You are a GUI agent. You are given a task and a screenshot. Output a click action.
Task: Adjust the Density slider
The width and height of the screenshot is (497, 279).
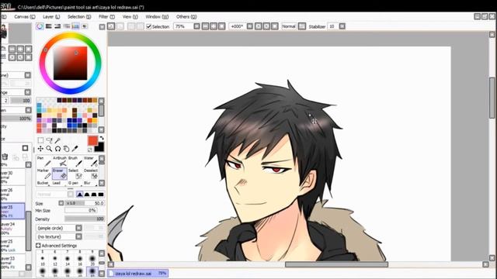click(x=85, y=219)
